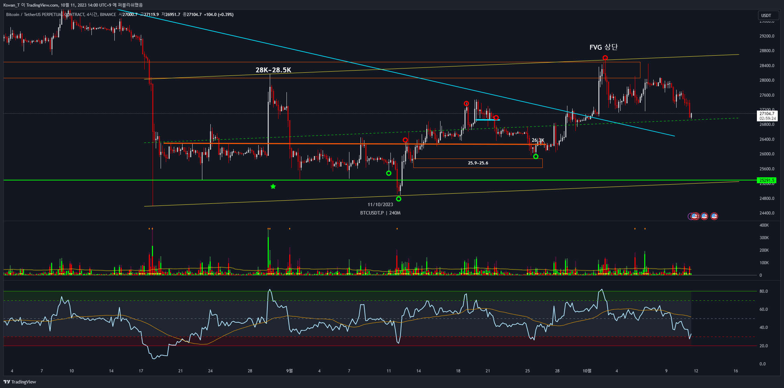Screen dimensions: 784x388
Task: Click the '25.9~25.6' orange box label
Action: (478, 163)
